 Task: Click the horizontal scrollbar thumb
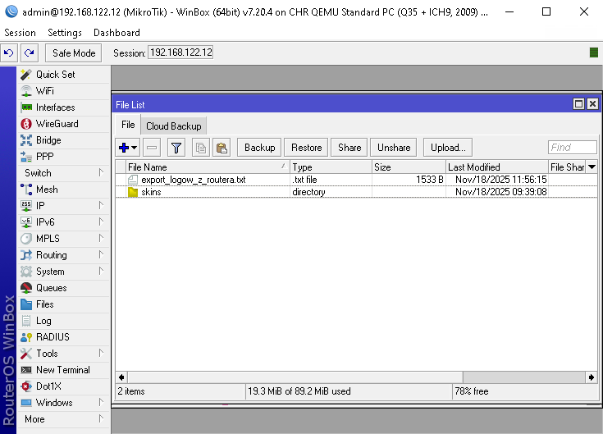tap(295, 377)
